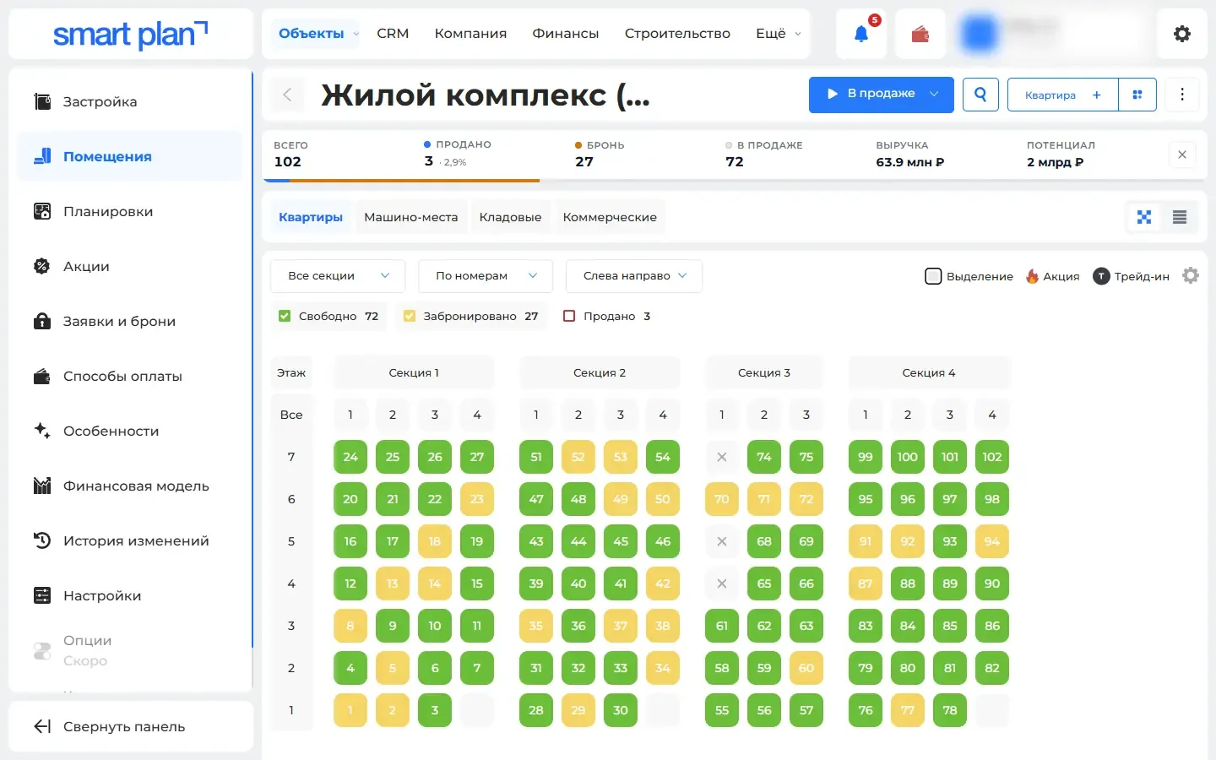Select yellow apartment 52
Image resolution: width=1216 pixels, height=760 pixels.
point(578,457)
